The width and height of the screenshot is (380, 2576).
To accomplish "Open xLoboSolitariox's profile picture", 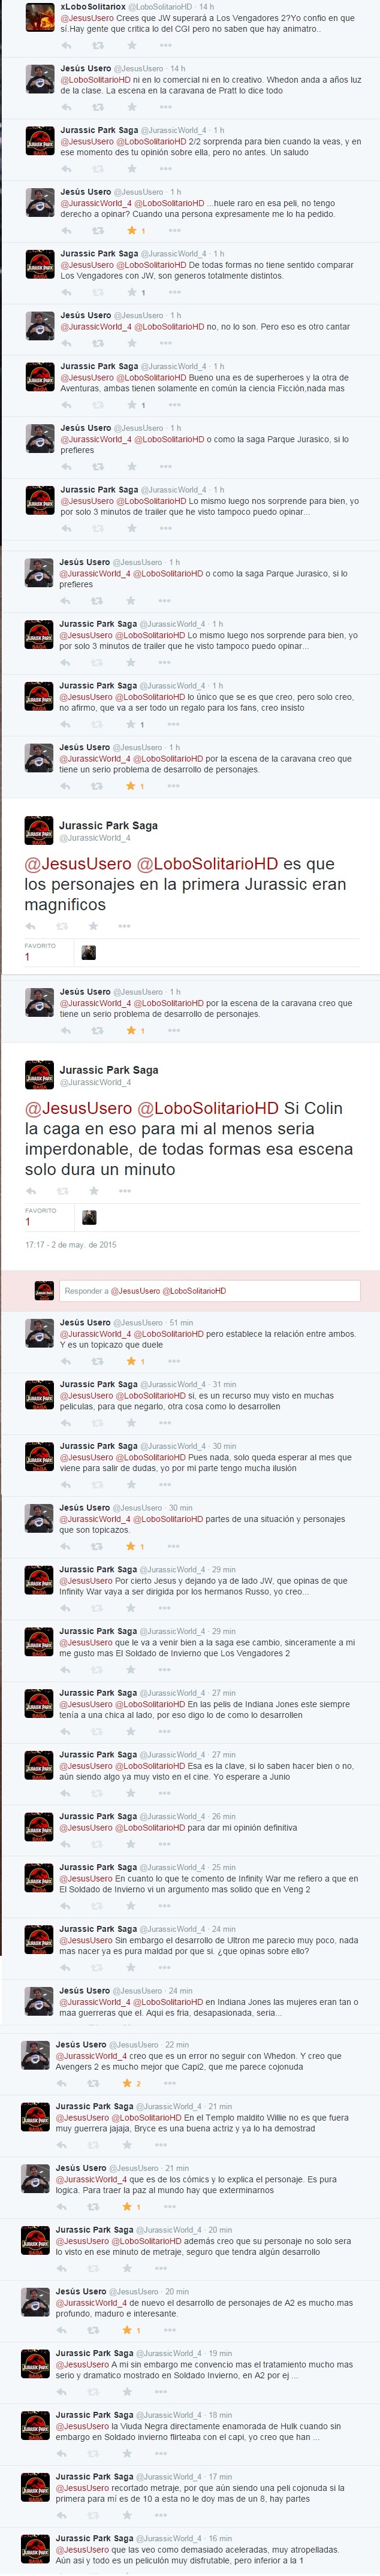I will click(x=40, y=18).
